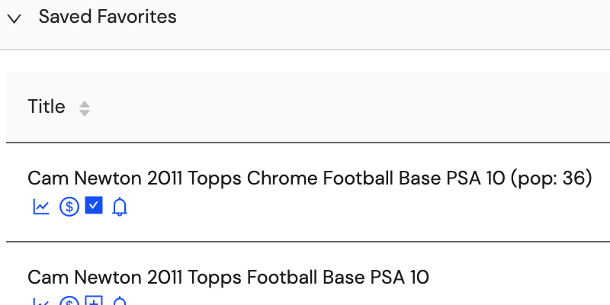Open dollar sales icon for Topps Chrome card
Viewport: 610px width, 305px height.
click(69, 207)
